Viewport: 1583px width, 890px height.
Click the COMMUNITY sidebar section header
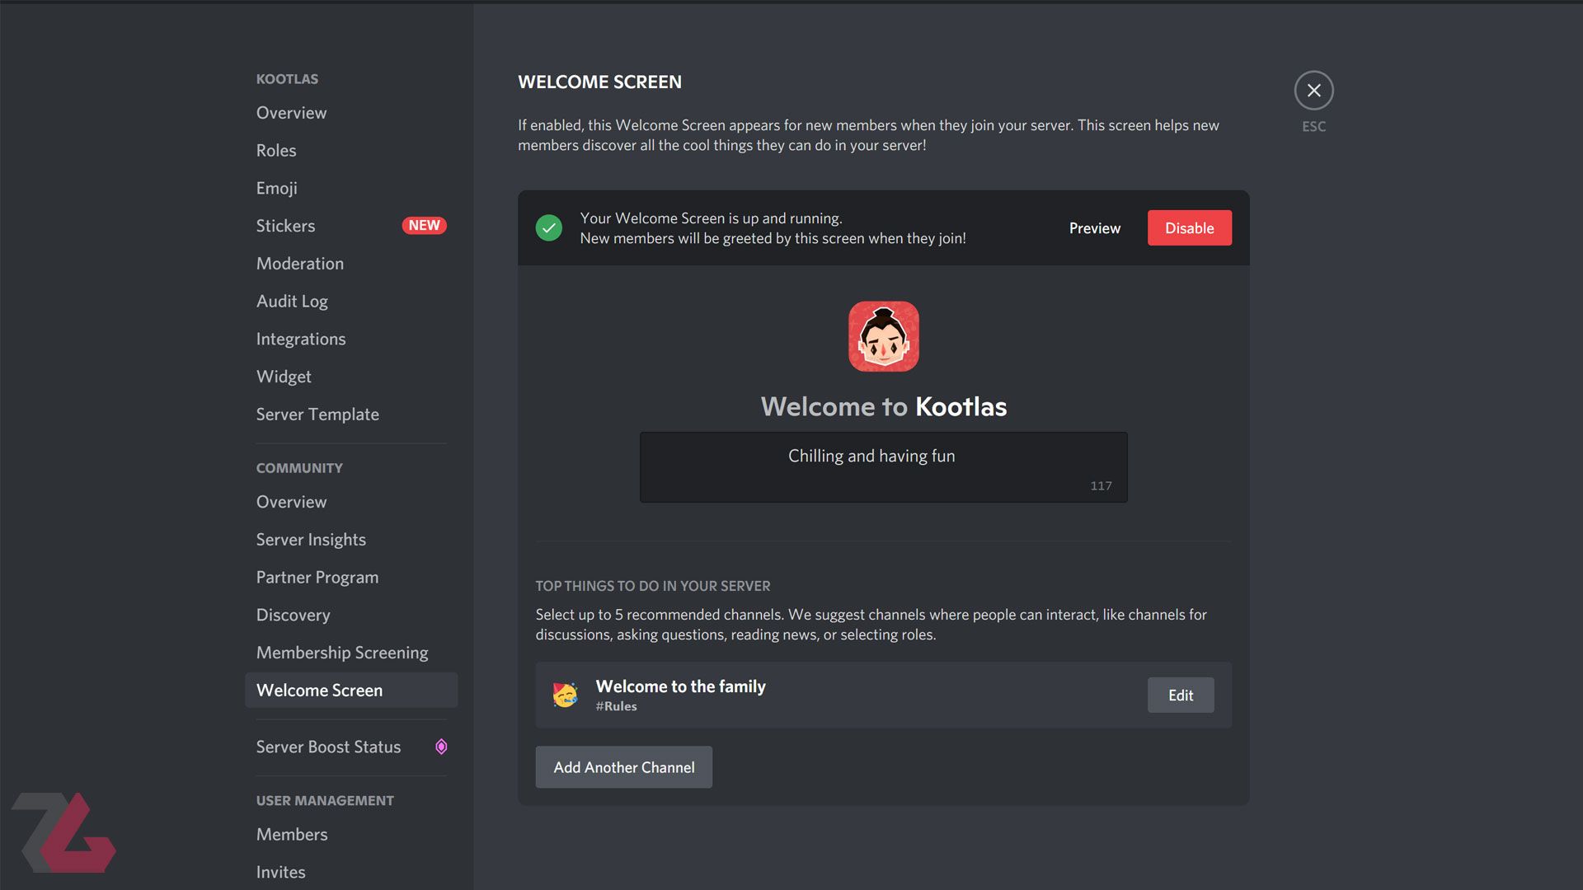tap(299, 468)
